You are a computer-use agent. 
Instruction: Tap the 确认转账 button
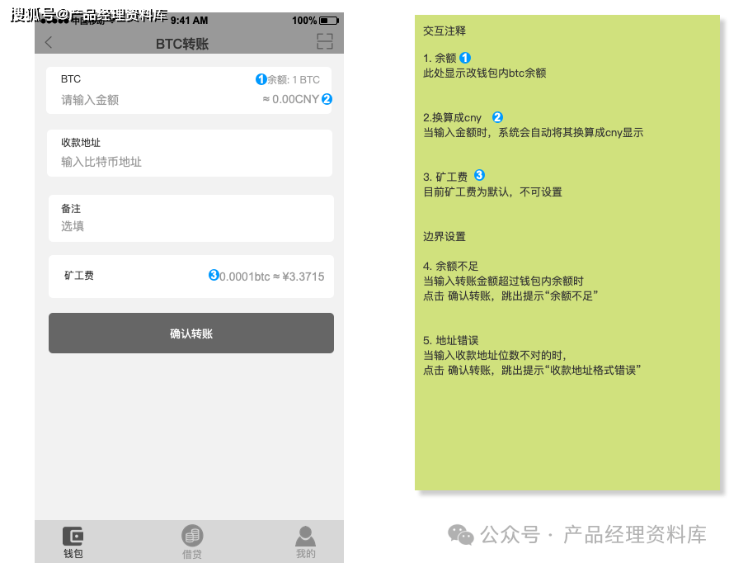point(191,334)
